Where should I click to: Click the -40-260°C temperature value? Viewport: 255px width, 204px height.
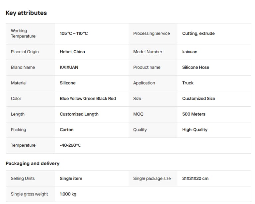[x=70, y=145]
